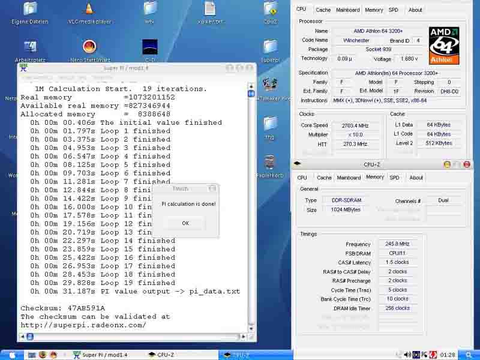480x360 pixels.
Task: Click the http://superpi.radeonx.com/ text
Action: click(x=83, y=325)
